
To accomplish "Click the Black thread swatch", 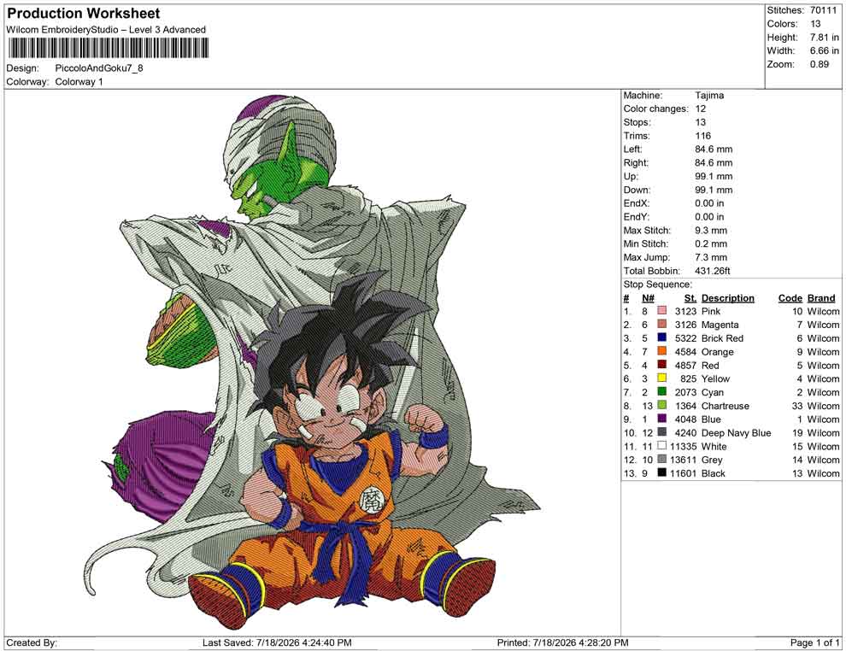I will 662,472.
